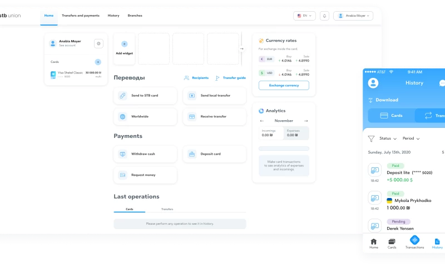Open Transfers and payments menu
Viewport: 445px width, 267px height.
point(81,16)
